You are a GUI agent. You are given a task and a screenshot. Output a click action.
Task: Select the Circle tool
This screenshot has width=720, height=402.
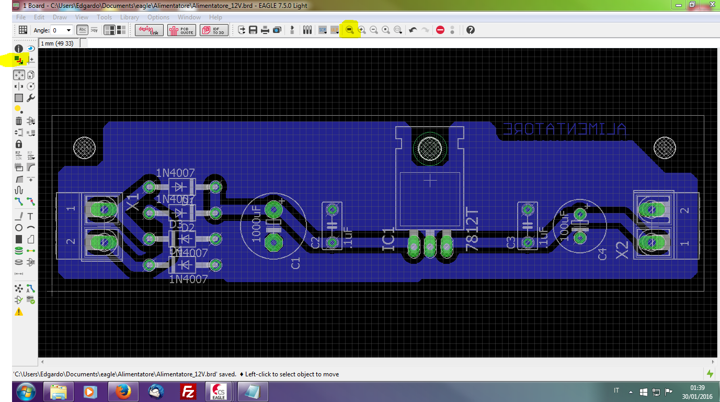click(x=19, y=228)
